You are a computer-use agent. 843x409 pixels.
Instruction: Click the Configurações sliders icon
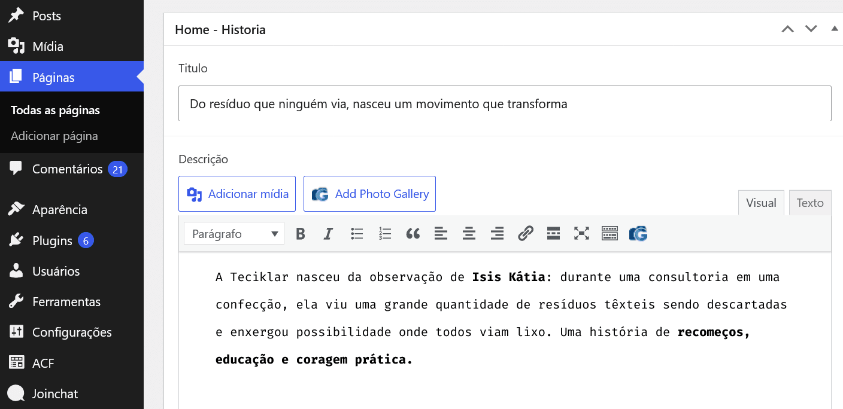pyautogui.click(x=16, y=332)
